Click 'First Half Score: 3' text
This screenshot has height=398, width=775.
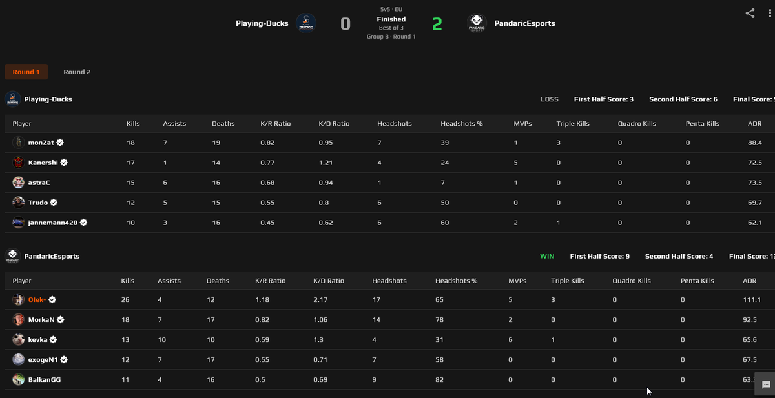click(604, 99)
